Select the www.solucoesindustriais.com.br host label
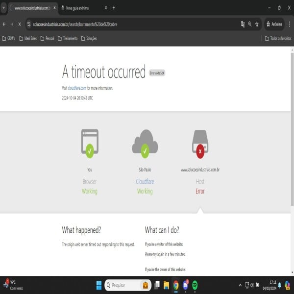 (x=200, y=170)
